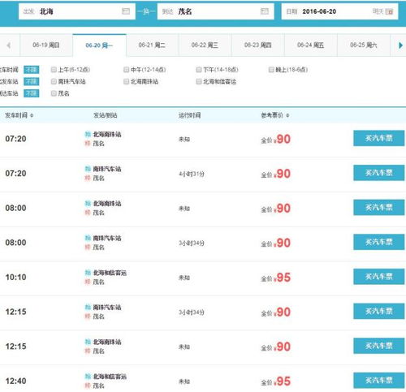Check the 上午(6-12点) time filter
Image resolution: width=406 pixels, height=392 pixels.
point(54,70)
